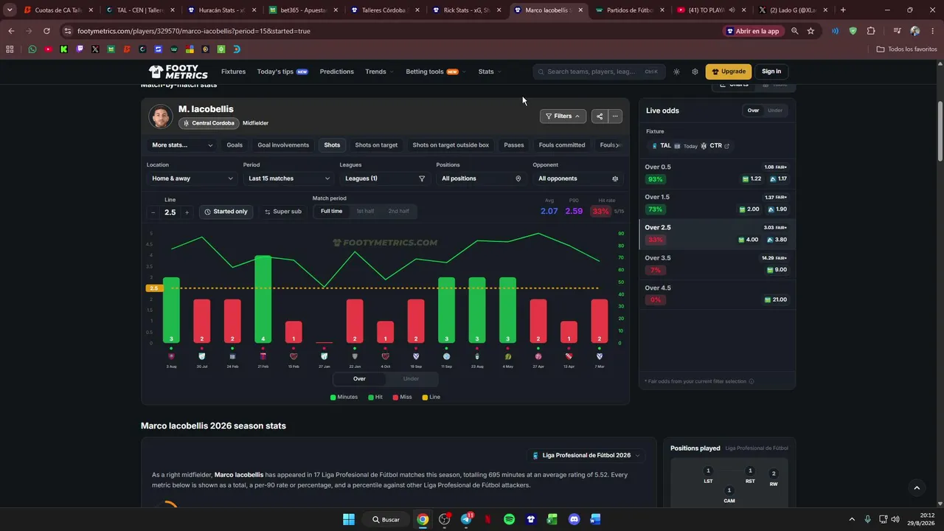The width and height of the screenshot is (944, 531).
Task: Open the Location Home & away dropdown
Action: (x=192, y=178)
